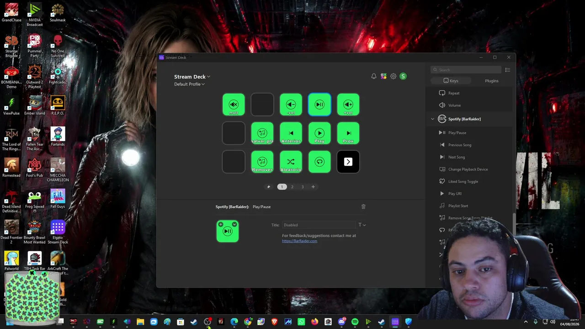Viewport: 585px width, 329px height.
Task: Open the title text style dropdown
Action: click(x=362, y=225)
